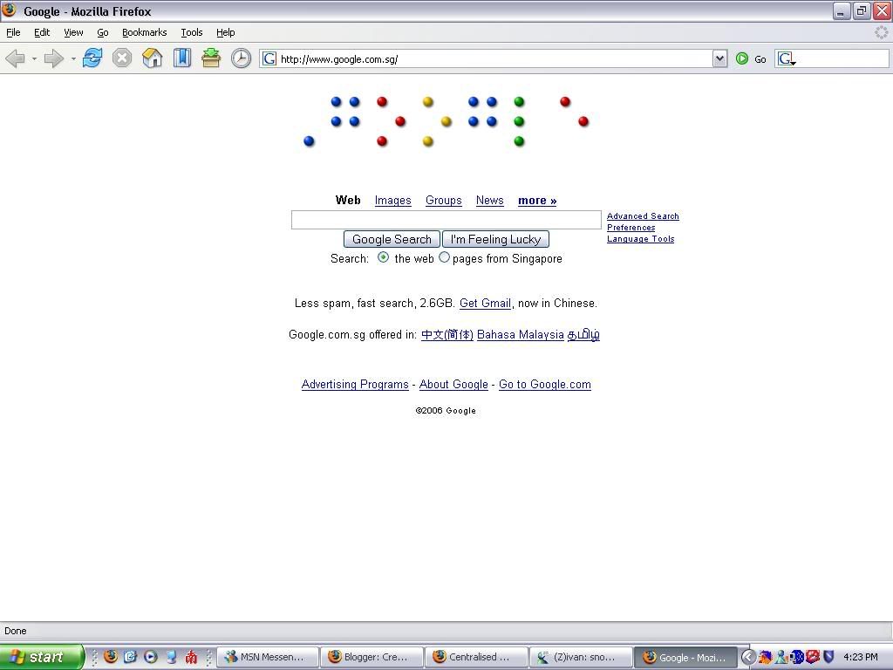This screenshot has width=893, height=670.
Task: Click the blue shield tray icon
Action: tap(829, 657)
